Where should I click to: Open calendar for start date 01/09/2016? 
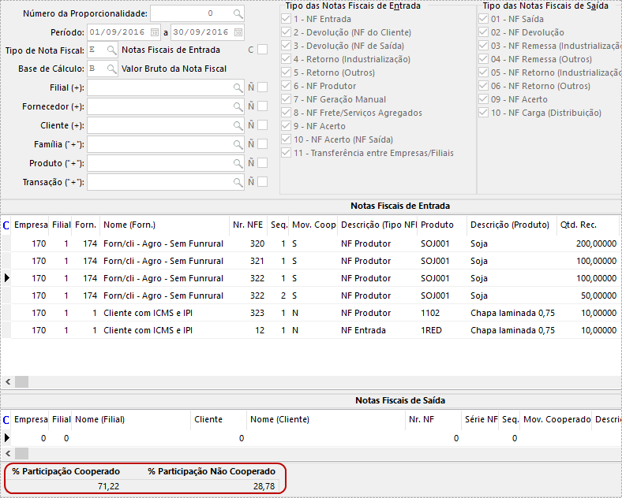click(155, 32)
